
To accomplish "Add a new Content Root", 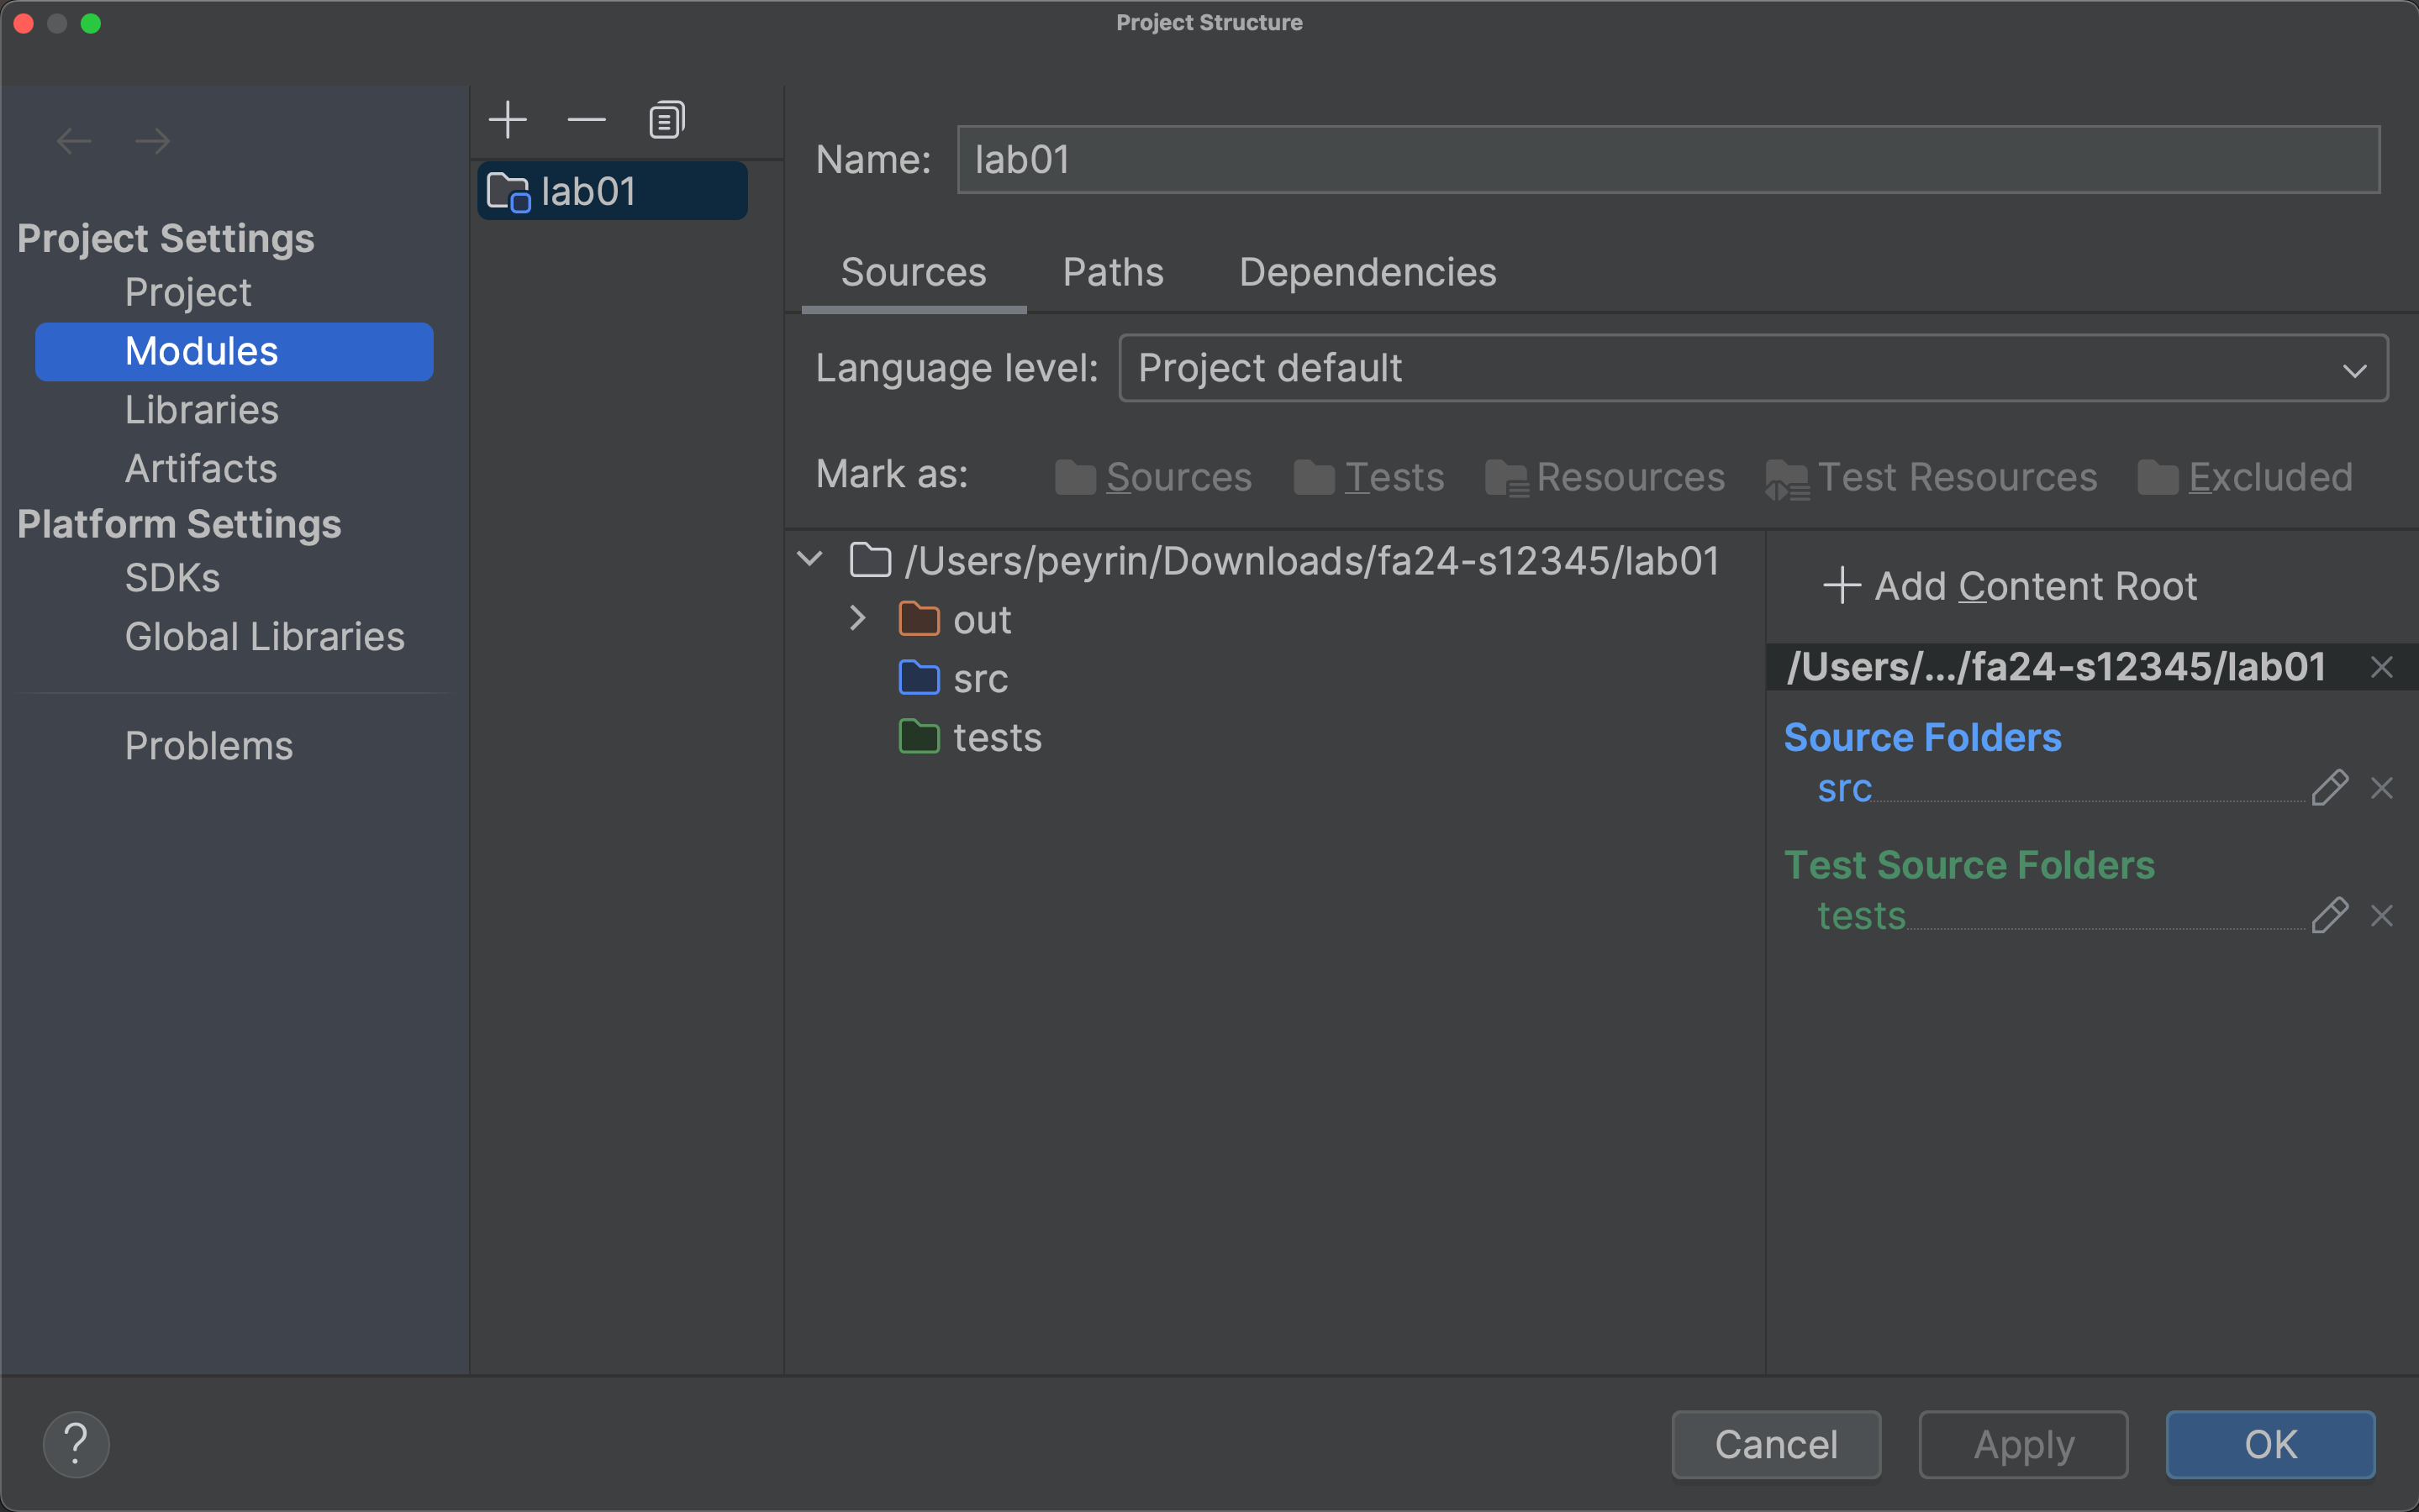I will pos(2009,586).
